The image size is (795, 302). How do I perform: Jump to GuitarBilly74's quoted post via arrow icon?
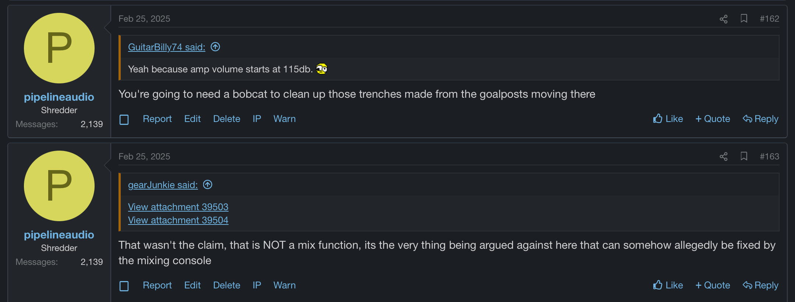pyautogui.click(x=215, y=47)
